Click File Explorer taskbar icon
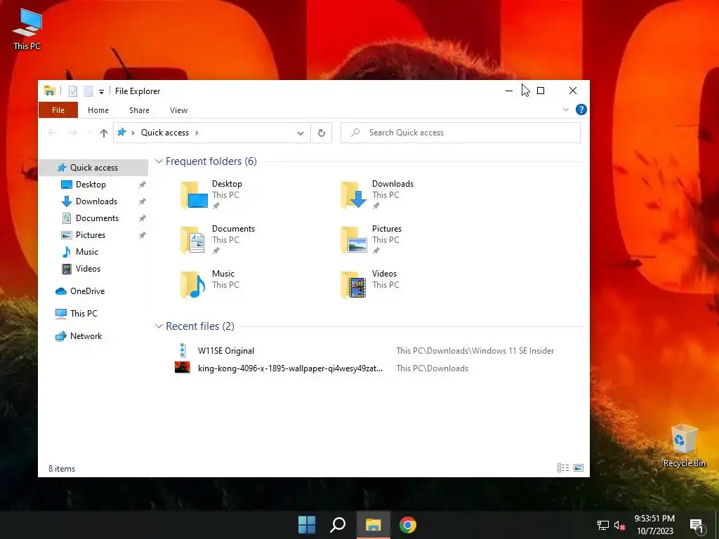Screen dimensions: 719x539 tap(374, 525)
